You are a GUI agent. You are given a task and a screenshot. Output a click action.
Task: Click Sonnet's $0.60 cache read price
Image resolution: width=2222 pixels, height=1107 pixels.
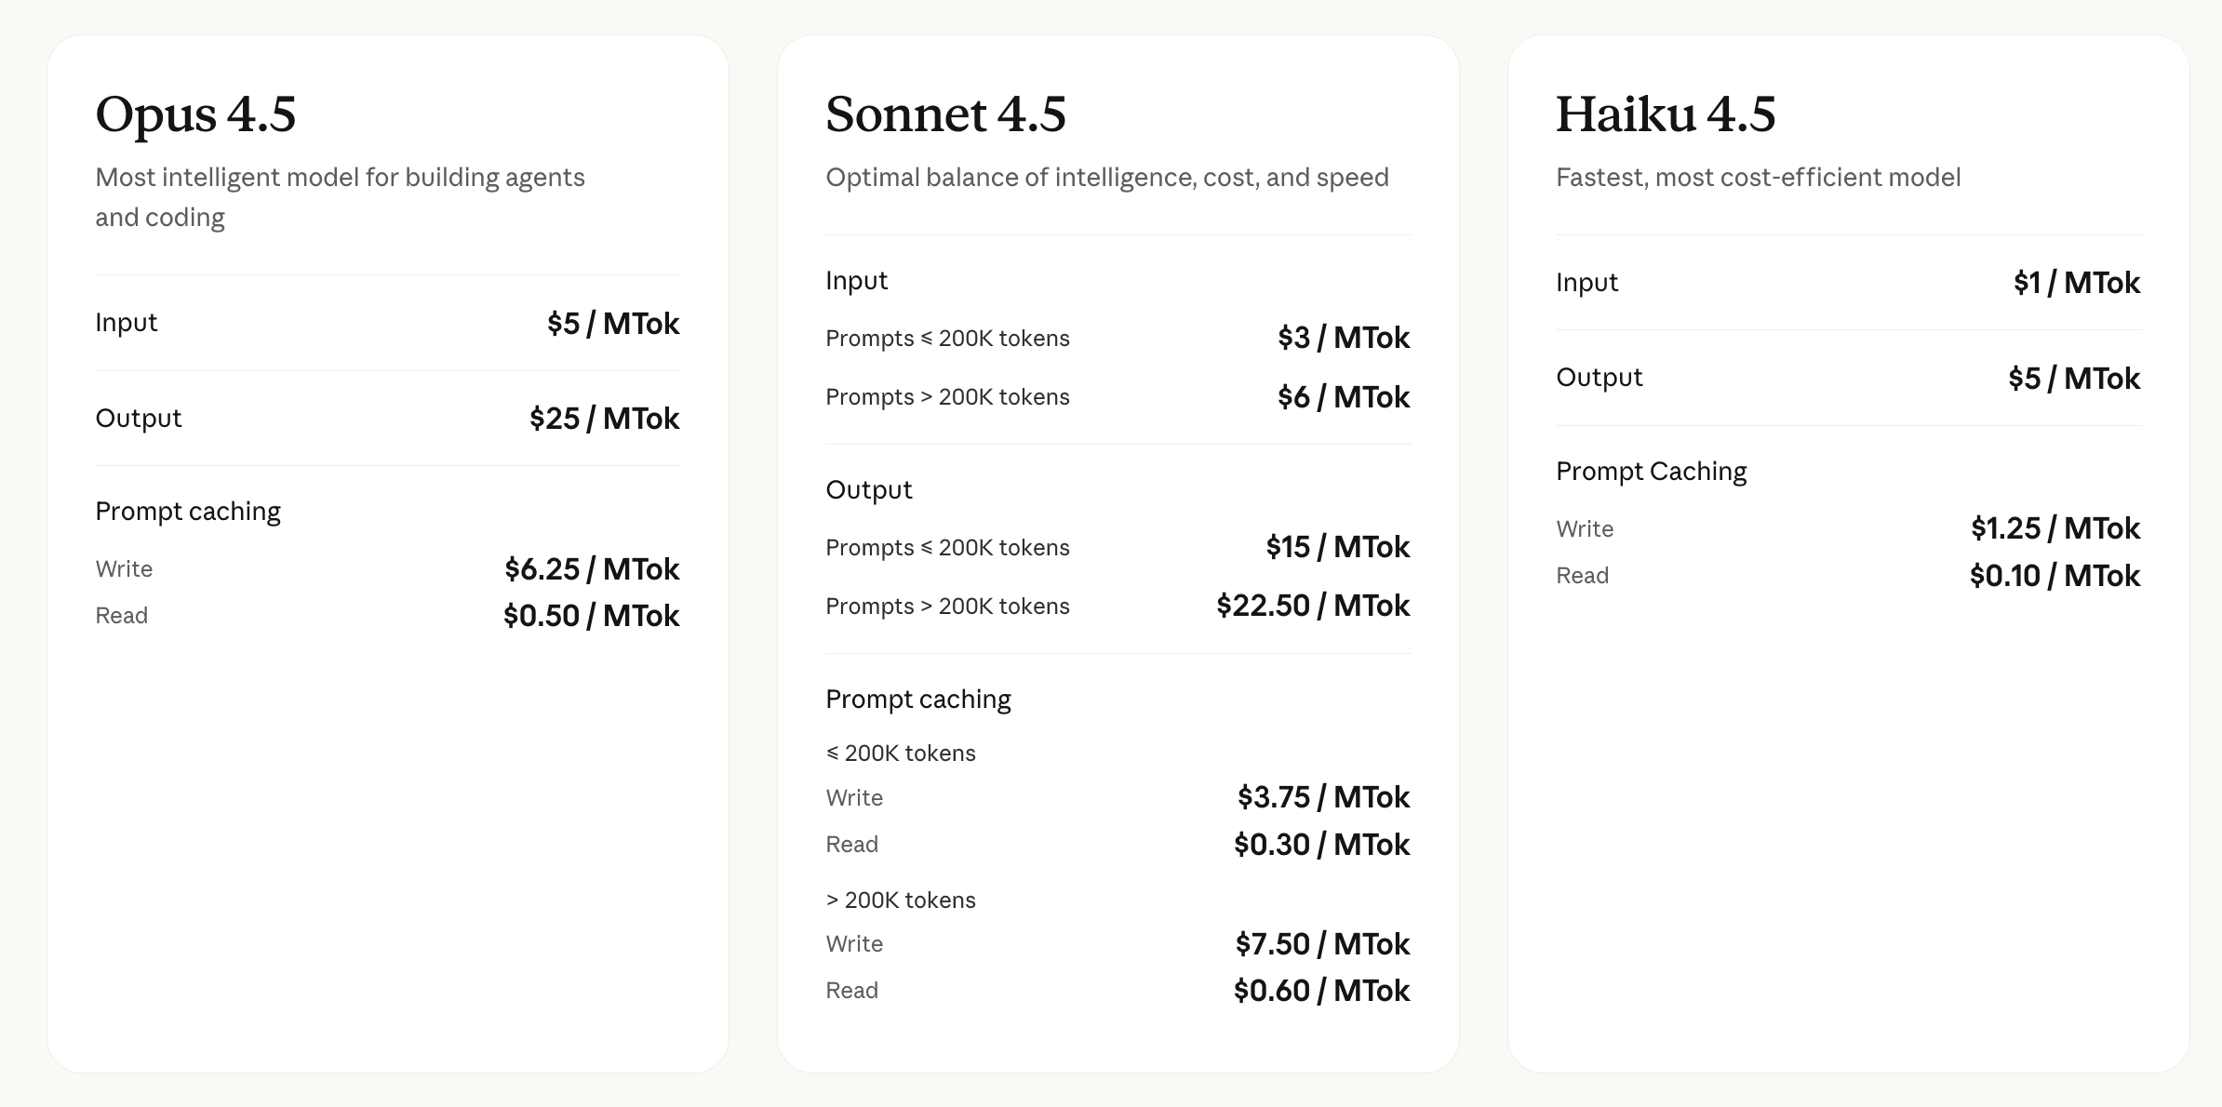point(1321,991)
